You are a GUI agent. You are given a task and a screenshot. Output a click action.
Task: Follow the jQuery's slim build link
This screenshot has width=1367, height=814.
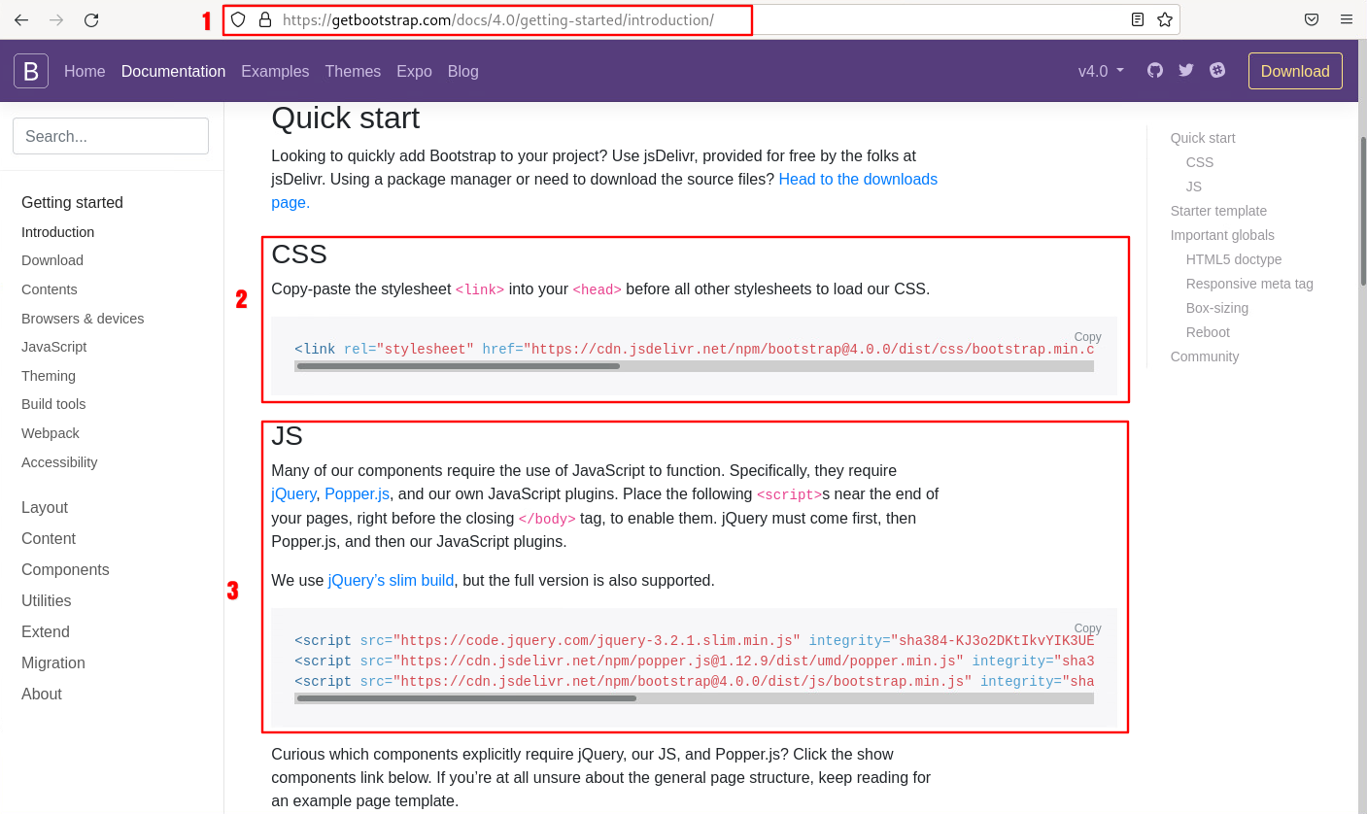point(391,580)
